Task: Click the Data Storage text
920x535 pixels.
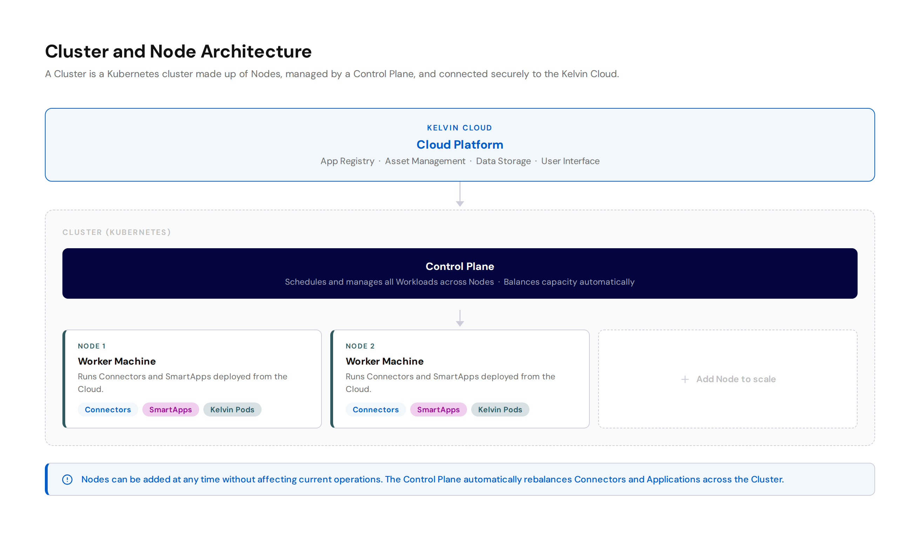Action: (x=503, y=161)
